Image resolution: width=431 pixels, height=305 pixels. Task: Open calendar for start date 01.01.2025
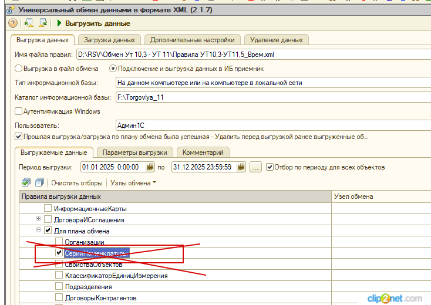pyautogui.click(x=150, y=167)
